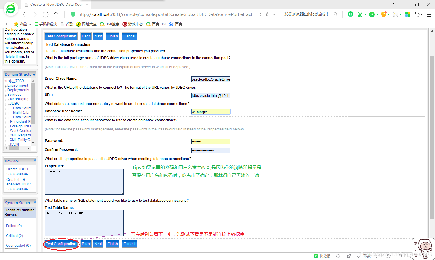Expand the 收藏 favorites dropdown arrow
This screenshot has height=260, width=435.
[x=30, y=24]
